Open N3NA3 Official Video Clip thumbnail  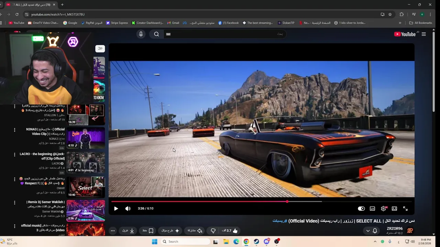tap(86, 138)
